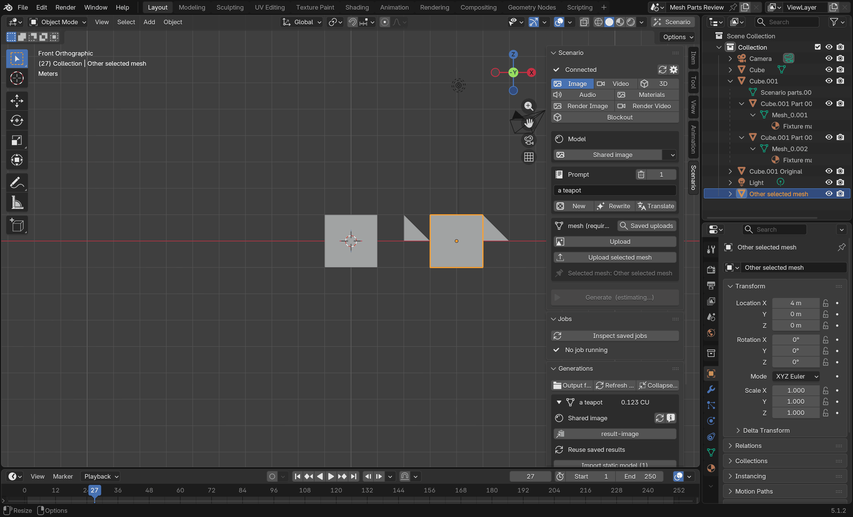Open the Shared image model dropdown
853x517 pixels.
615,155
